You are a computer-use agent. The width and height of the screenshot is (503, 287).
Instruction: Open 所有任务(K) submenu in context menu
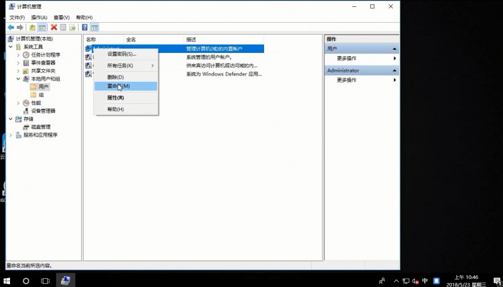126,65
